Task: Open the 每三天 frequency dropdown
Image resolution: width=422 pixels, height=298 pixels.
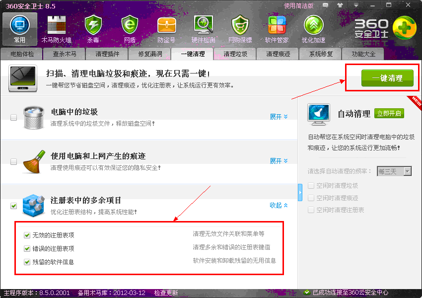Action: pos(394,171)
